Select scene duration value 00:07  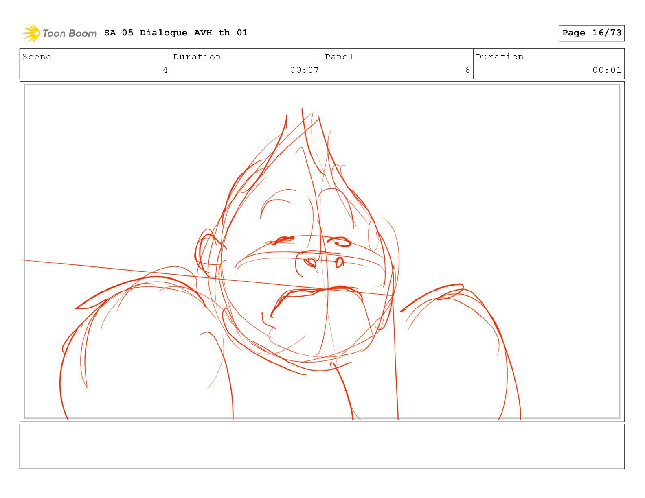click(x=304, y=70)
